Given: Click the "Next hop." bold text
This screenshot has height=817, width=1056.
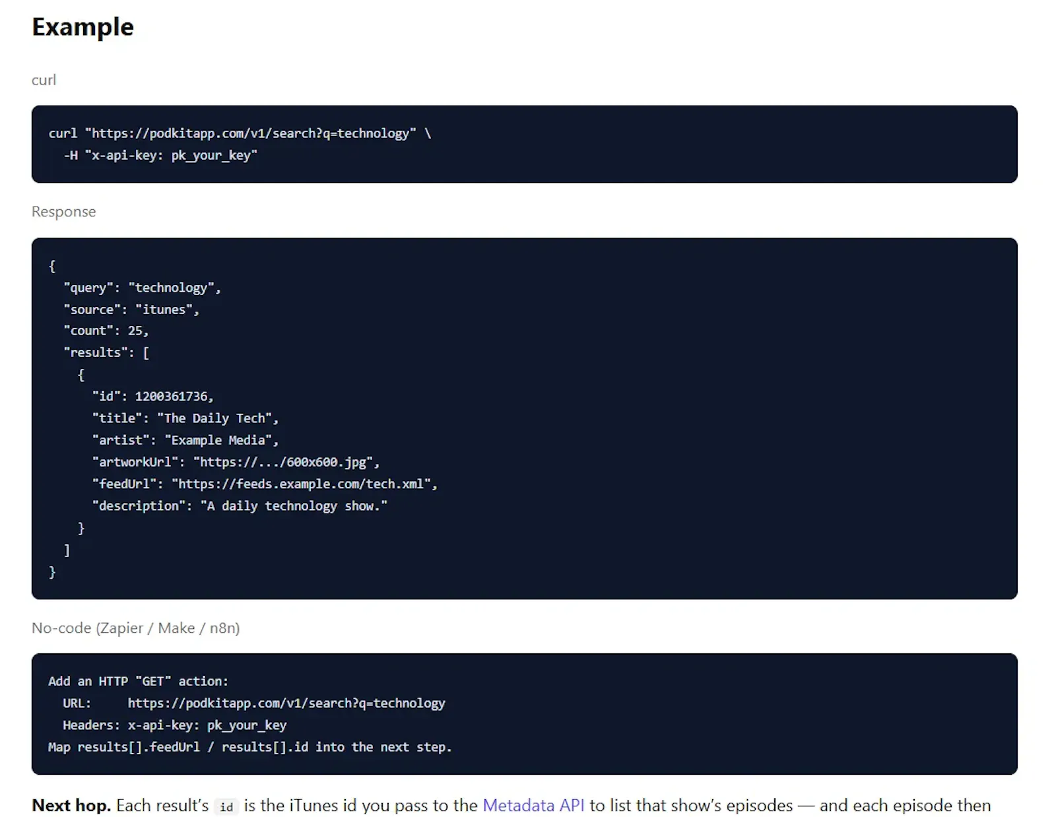Looking at the screenshot, I should (71, 805).
